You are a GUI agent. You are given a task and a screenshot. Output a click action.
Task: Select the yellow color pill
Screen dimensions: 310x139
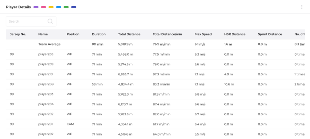click(x=51, y=7)
